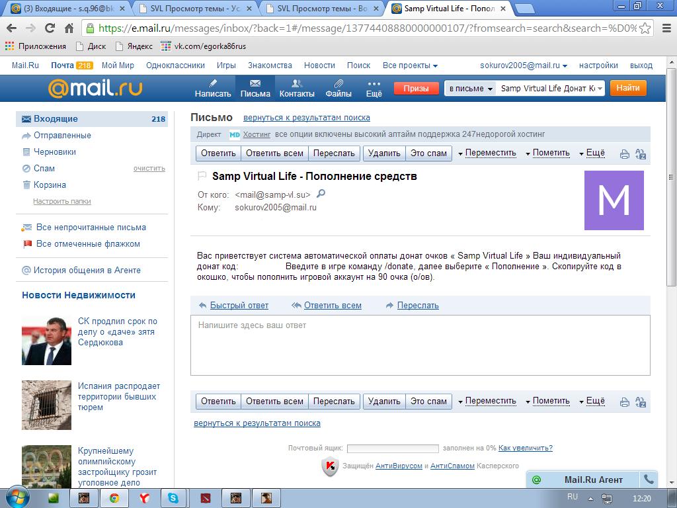Click the orange Найти button
The height and width of the screenshot is (508, 677).
coord(628,88)
